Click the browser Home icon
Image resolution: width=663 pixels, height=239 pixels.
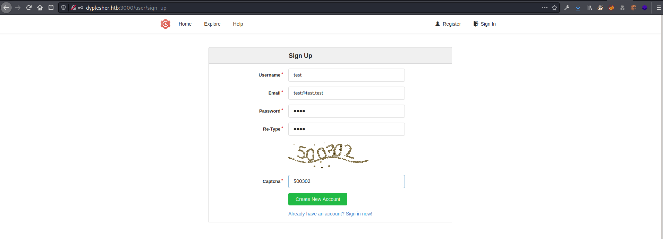(40, 8)
